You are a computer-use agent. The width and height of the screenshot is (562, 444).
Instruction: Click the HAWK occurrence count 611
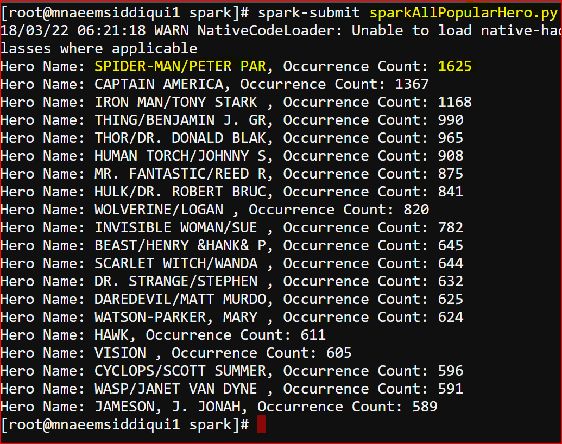coord(313,335)
